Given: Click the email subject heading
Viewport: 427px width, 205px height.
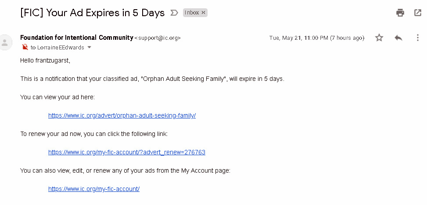Looking at the screenshot, I should coord(92,13).
